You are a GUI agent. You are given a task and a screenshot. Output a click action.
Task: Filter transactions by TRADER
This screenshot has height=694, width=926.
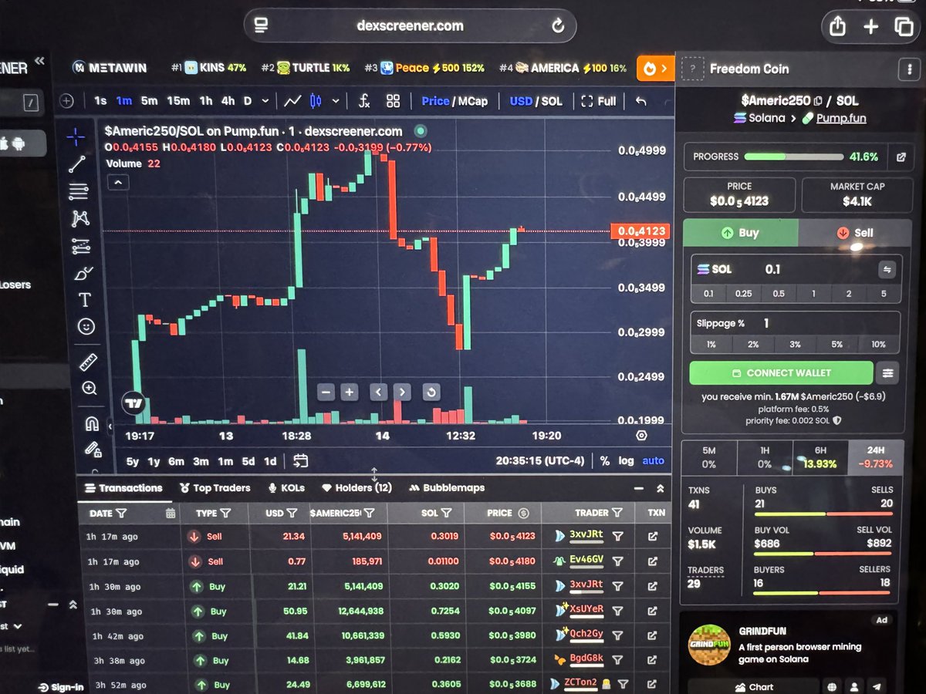coord(617,514)
